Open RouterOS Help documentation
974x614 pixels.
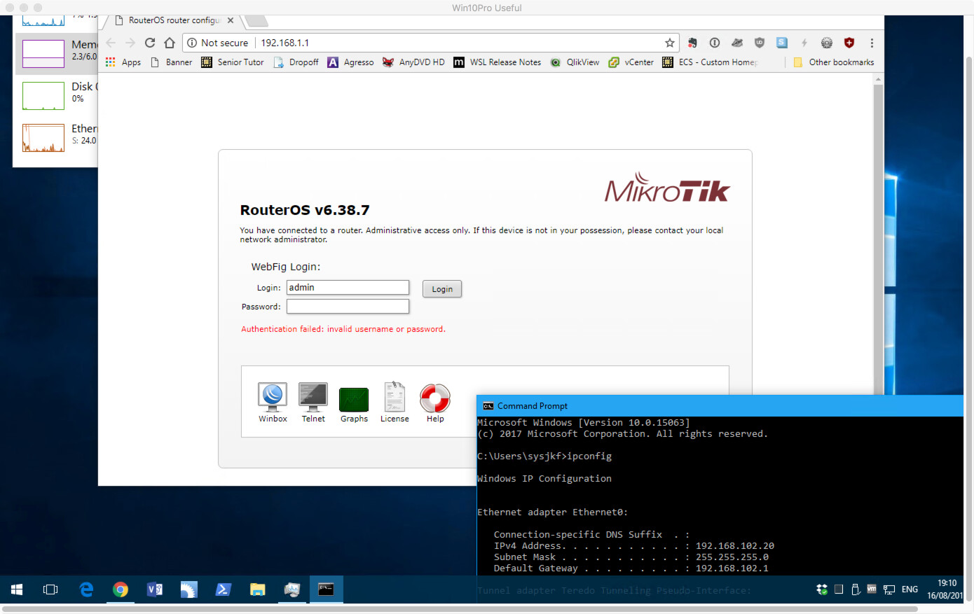tap(435, 397)
